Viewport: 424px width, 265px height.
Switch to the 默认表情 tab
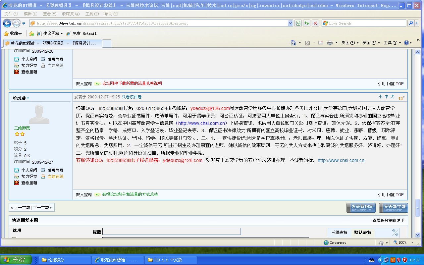[x=363, y=233]
